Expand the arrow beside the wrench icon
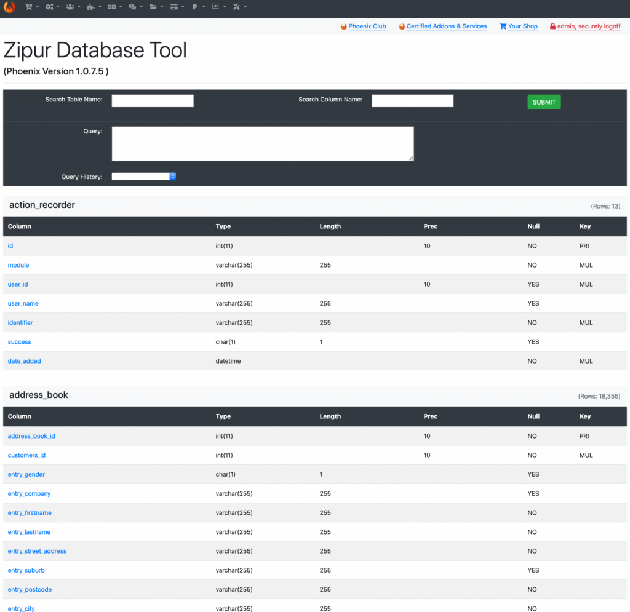 (245, 6)
